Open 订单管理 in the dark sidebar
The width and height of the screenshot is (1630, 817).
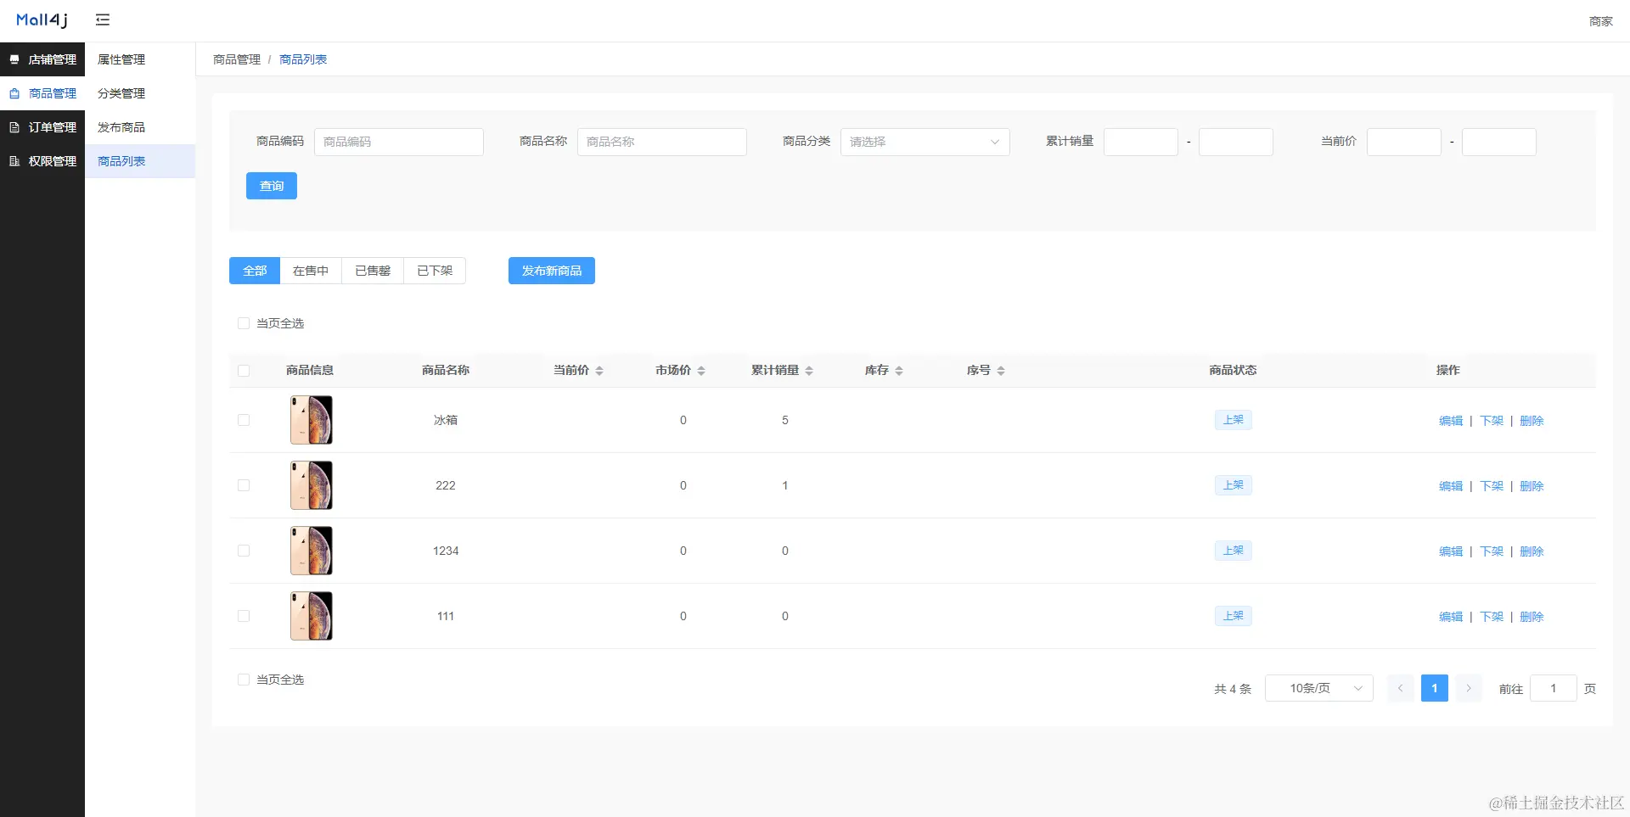click(x=42, y=127)
